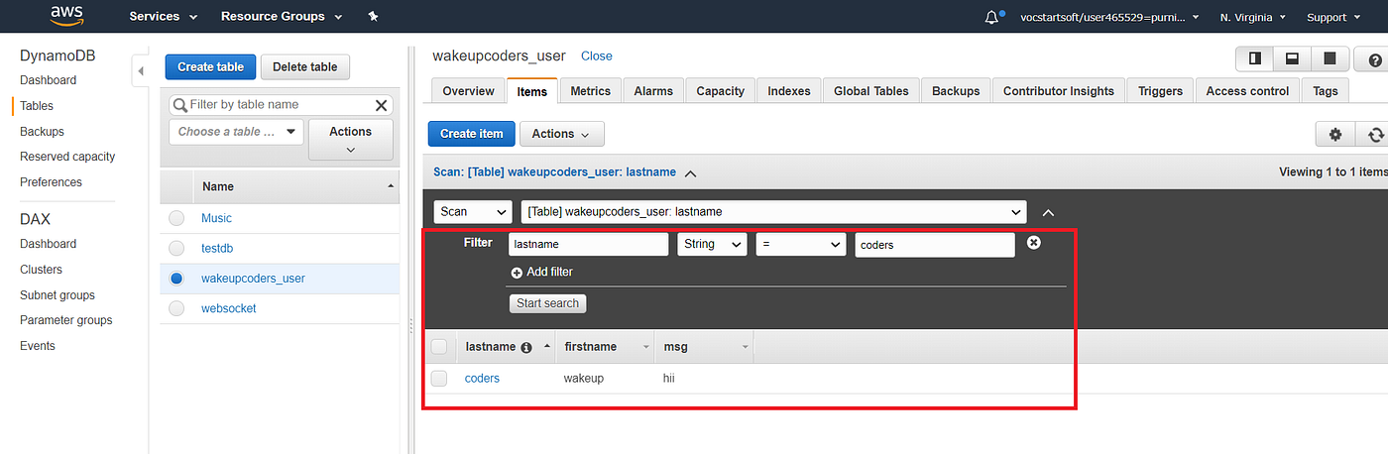Switch to the Overview tab
1388x454 pixels.
[468, 91]
